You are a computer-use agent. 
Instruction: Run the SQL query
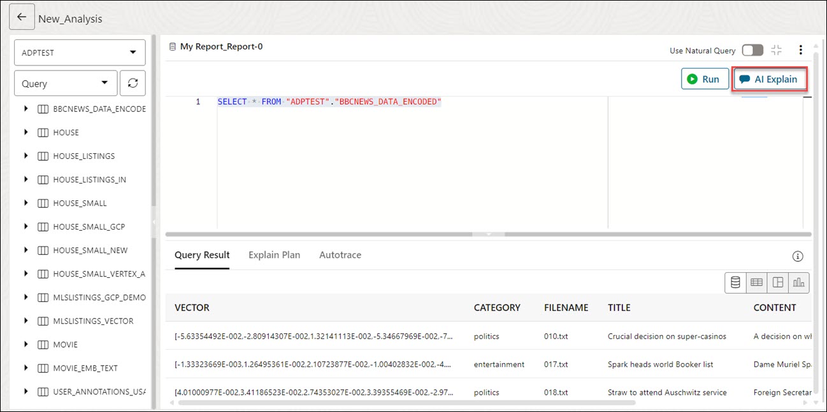point(705,79)
